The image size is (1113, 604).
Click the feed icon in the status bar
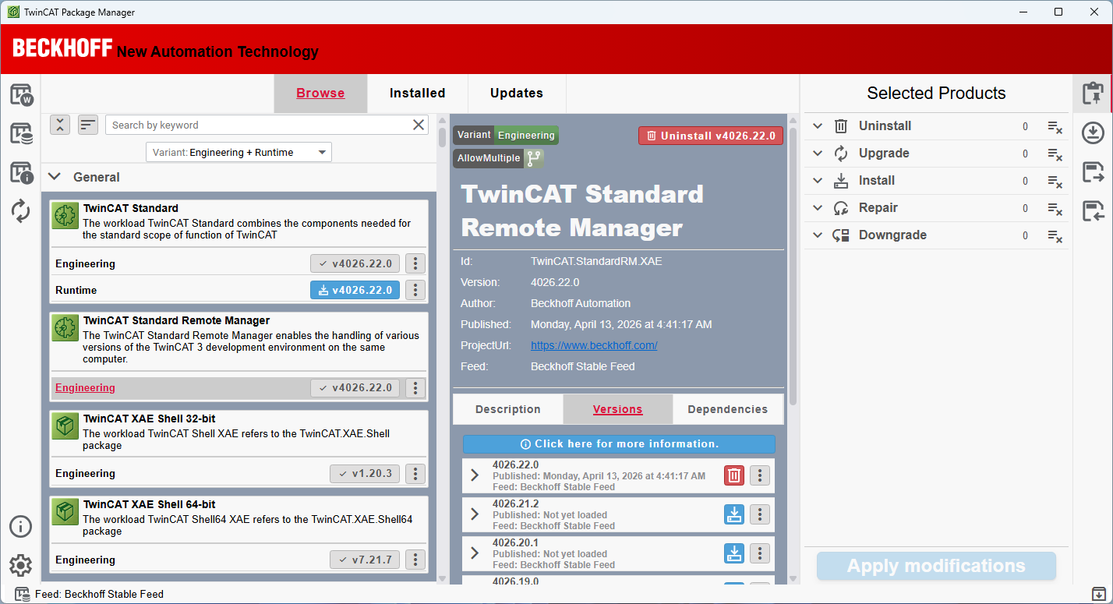tap(23, 594)
